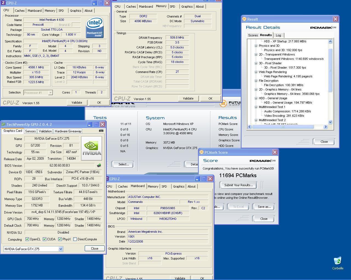Toggle the OpenCL checkbox

(x=27, y=239)
